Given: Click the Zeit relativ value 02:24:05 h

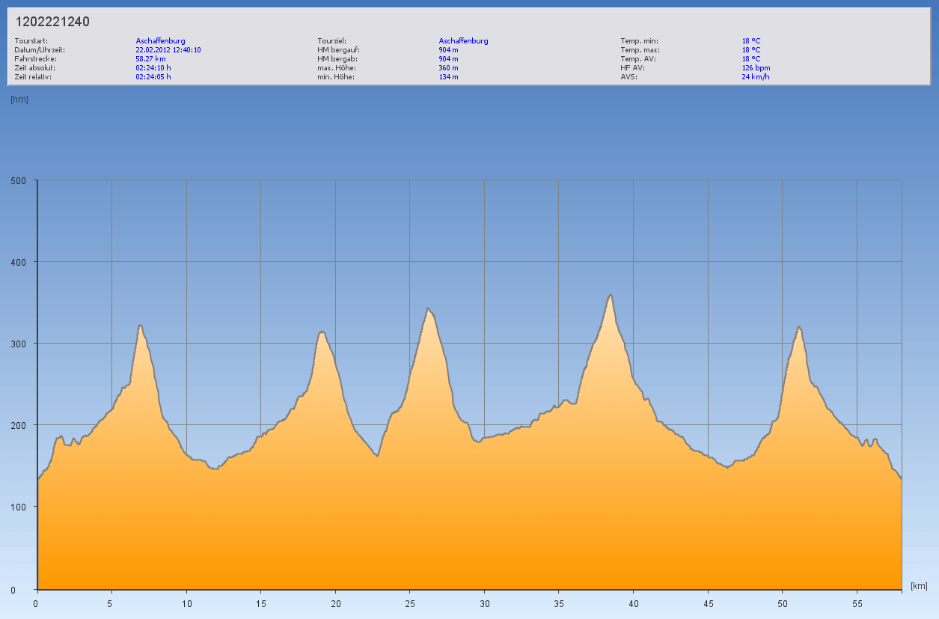Looking at the screenshot, I should coord(153,77).
